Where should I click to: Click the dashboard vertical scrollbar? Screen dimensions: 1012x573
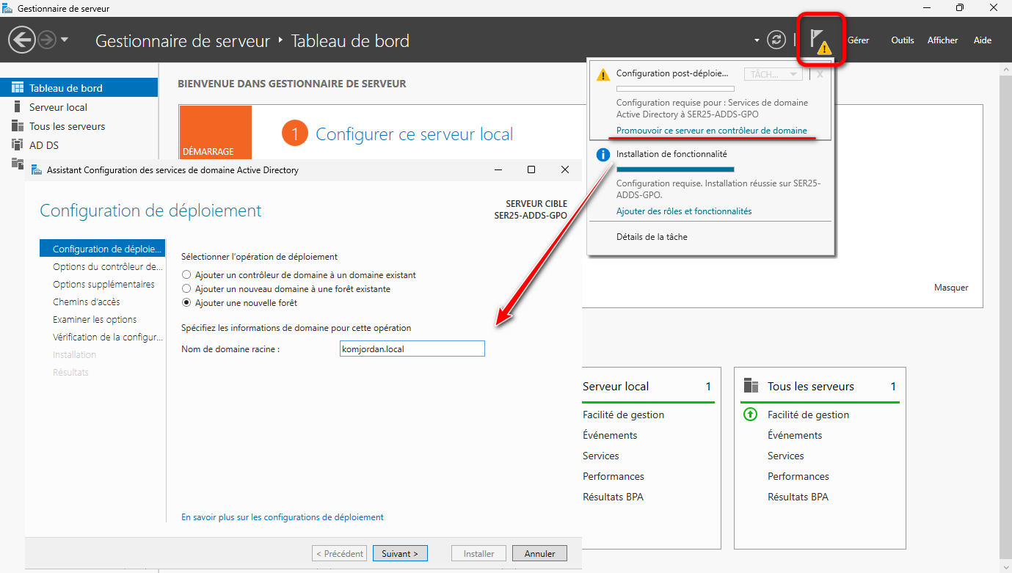(x=1005, y=315)
